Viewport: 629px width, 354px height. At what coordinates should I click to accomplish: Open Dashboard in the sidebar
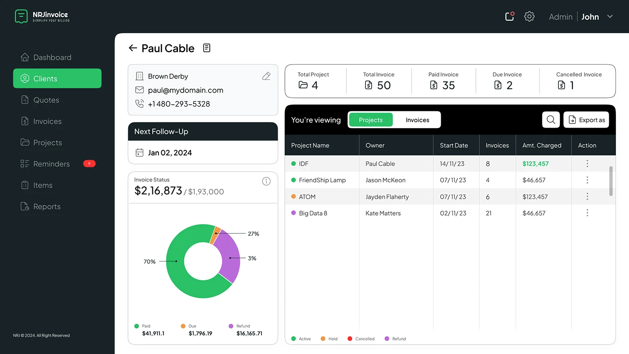[46, 58]
